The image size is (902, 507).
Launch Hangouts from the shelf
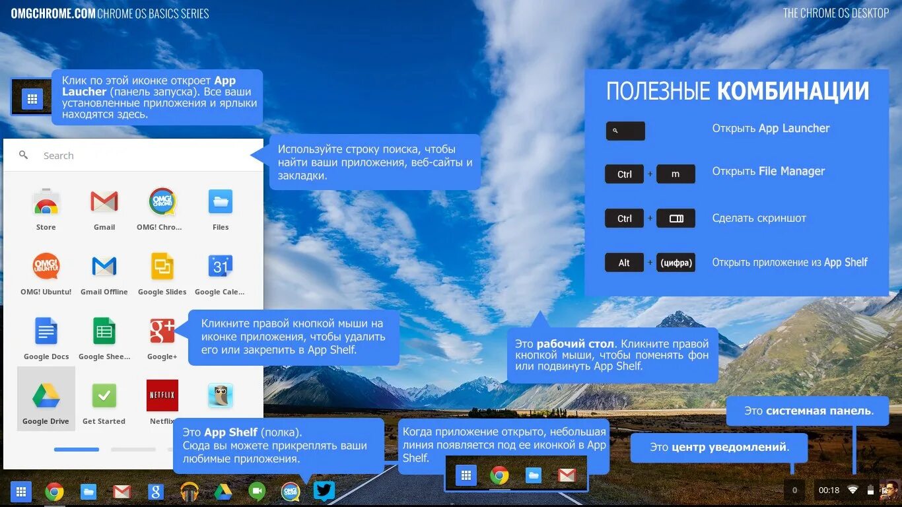click(x=257, y=491)
